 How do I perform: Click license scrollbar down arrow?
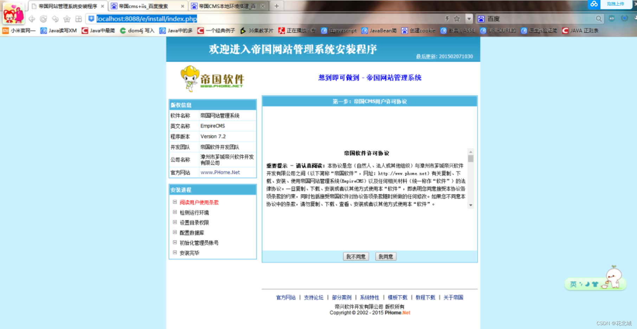pos(471,205)
